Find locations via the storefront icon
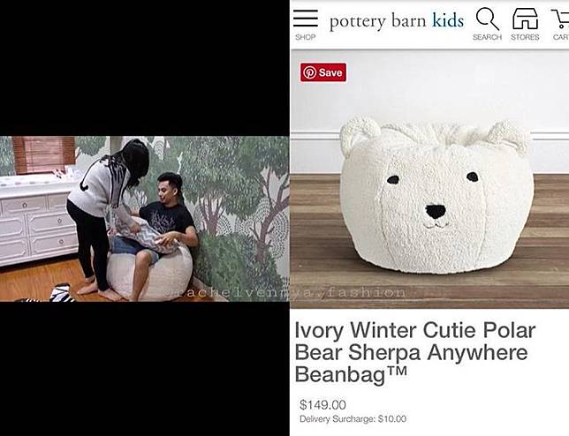 [x=525, y=19]
